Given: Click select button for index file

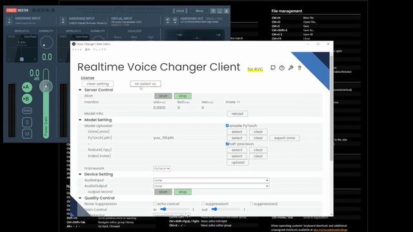Looking at the screenshot, I should (237, 156).
